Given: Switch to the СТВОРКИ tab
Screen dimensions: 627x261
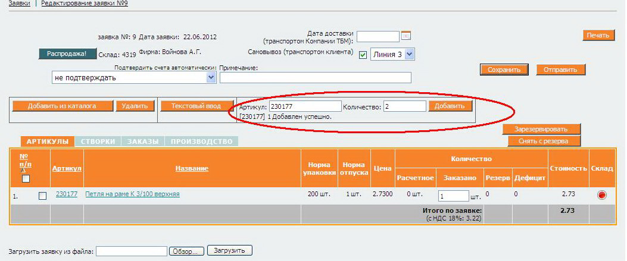Looking at the screenshot, I should point(98,141).
